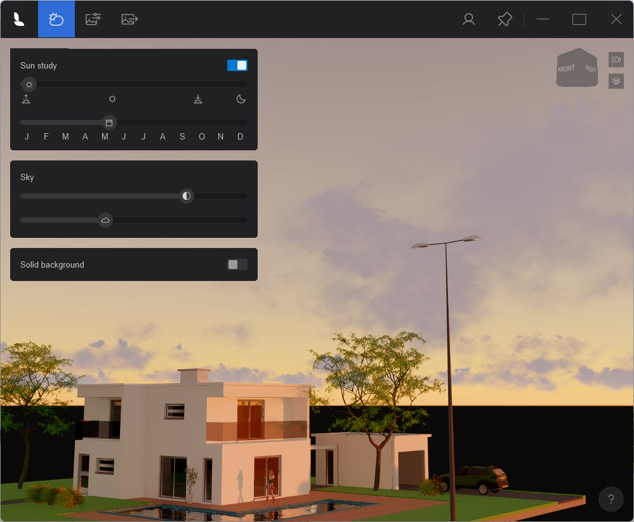Click the FRONT face of the view cube
This screenshot has height=522, width=634.
coord(565,68)
